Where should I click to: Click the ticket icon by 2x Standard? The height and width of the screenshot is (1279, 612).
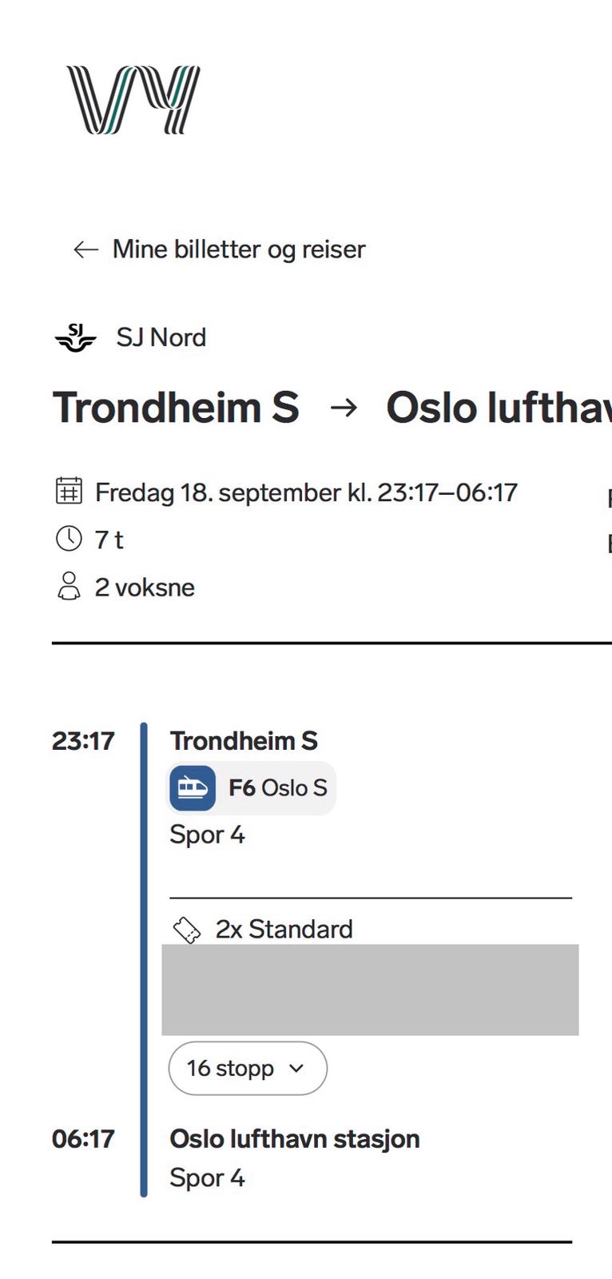click(x=187, y=930)
